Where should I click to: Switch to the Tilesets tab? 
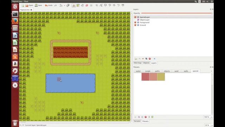145,121
